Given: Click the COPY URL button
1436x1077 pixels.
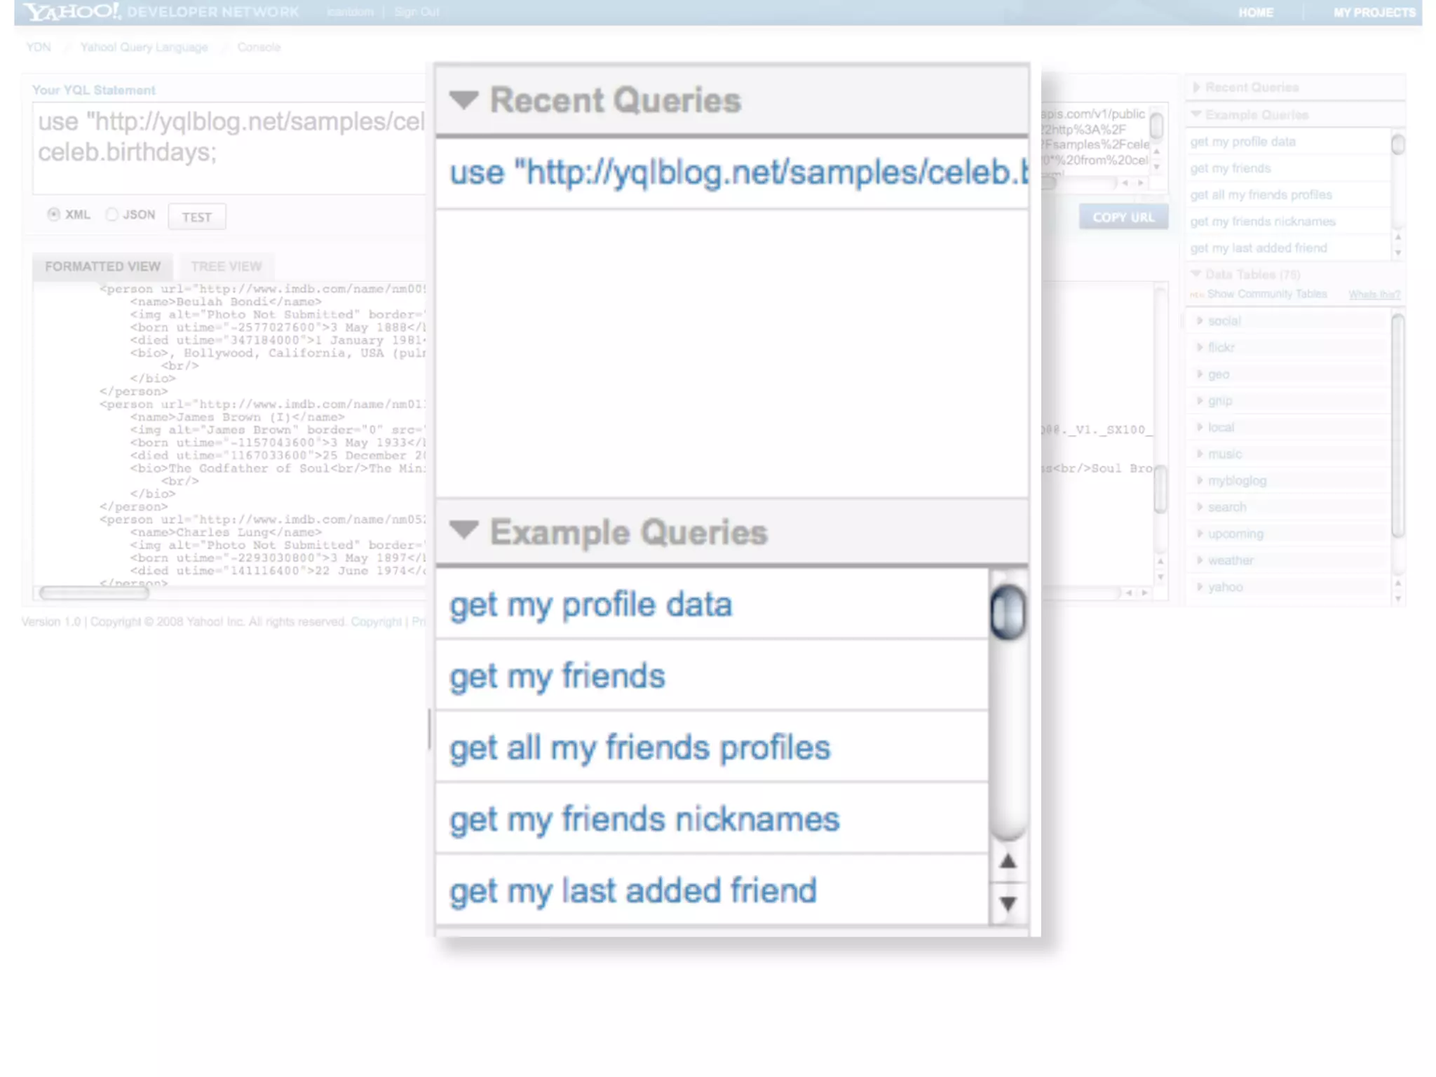Looking at the screenshot, I should (x=1123, y=217).
